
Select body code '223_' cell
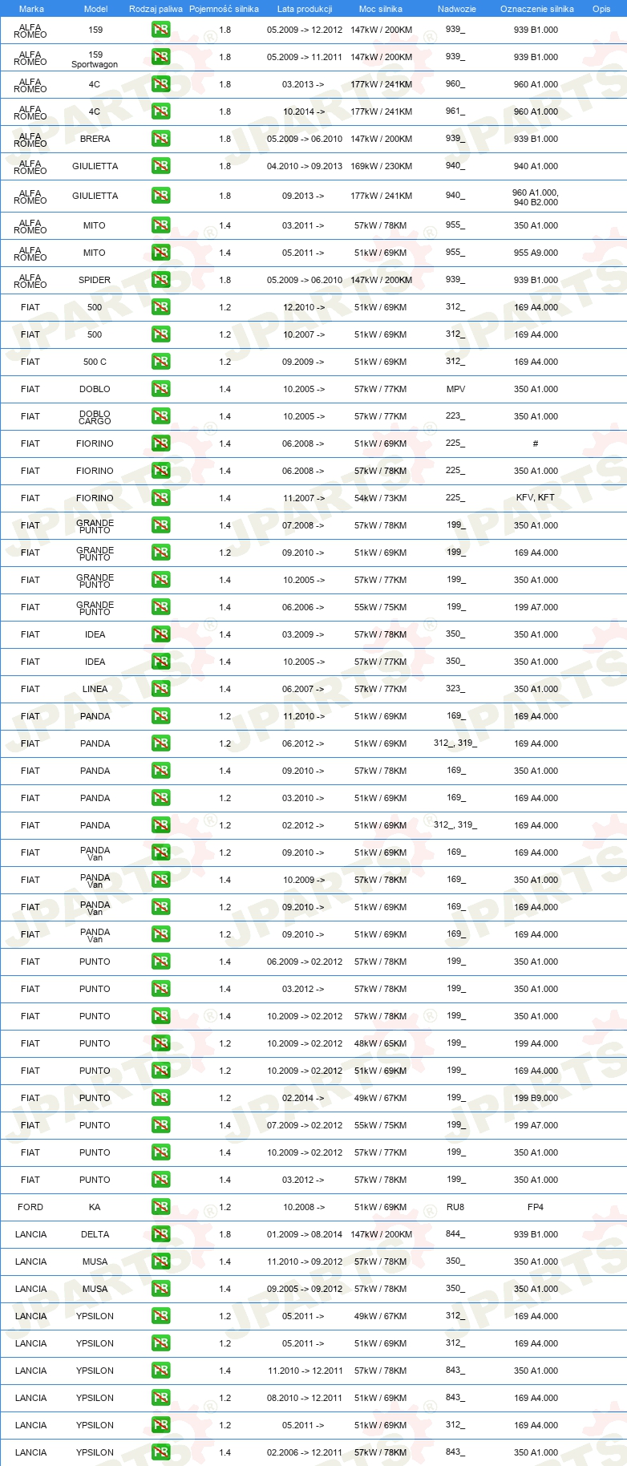click(x=455, y=416)
